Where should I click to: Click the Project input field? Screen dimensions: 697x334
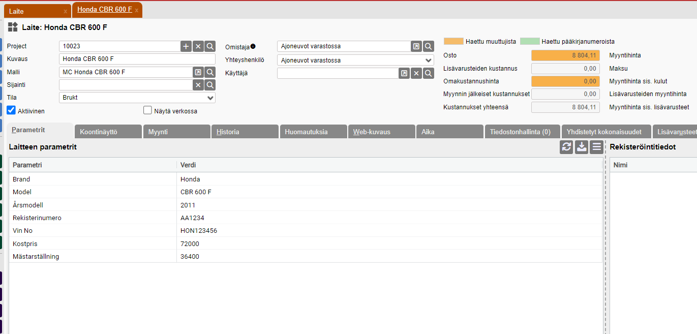[119, 46]
